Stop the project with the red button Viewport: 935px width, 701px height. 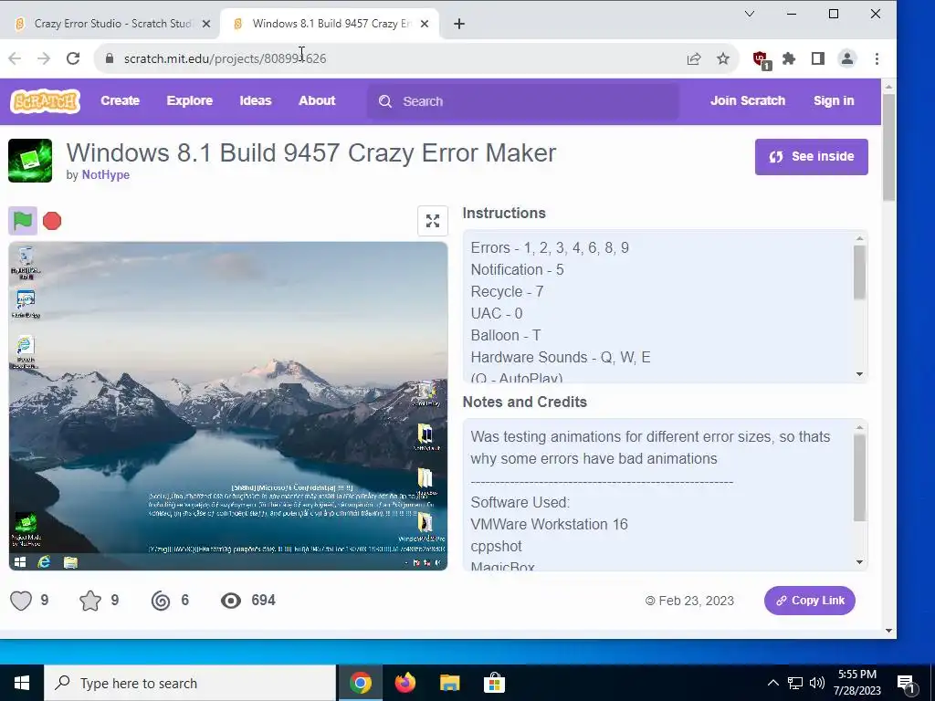tap(52, 221)
